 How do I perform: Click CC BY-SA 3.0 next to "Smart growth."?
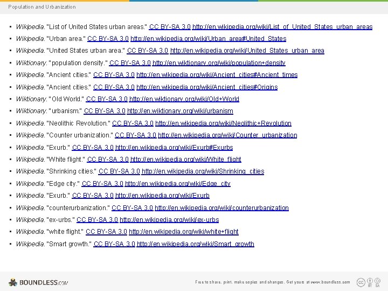coord(114,244)
